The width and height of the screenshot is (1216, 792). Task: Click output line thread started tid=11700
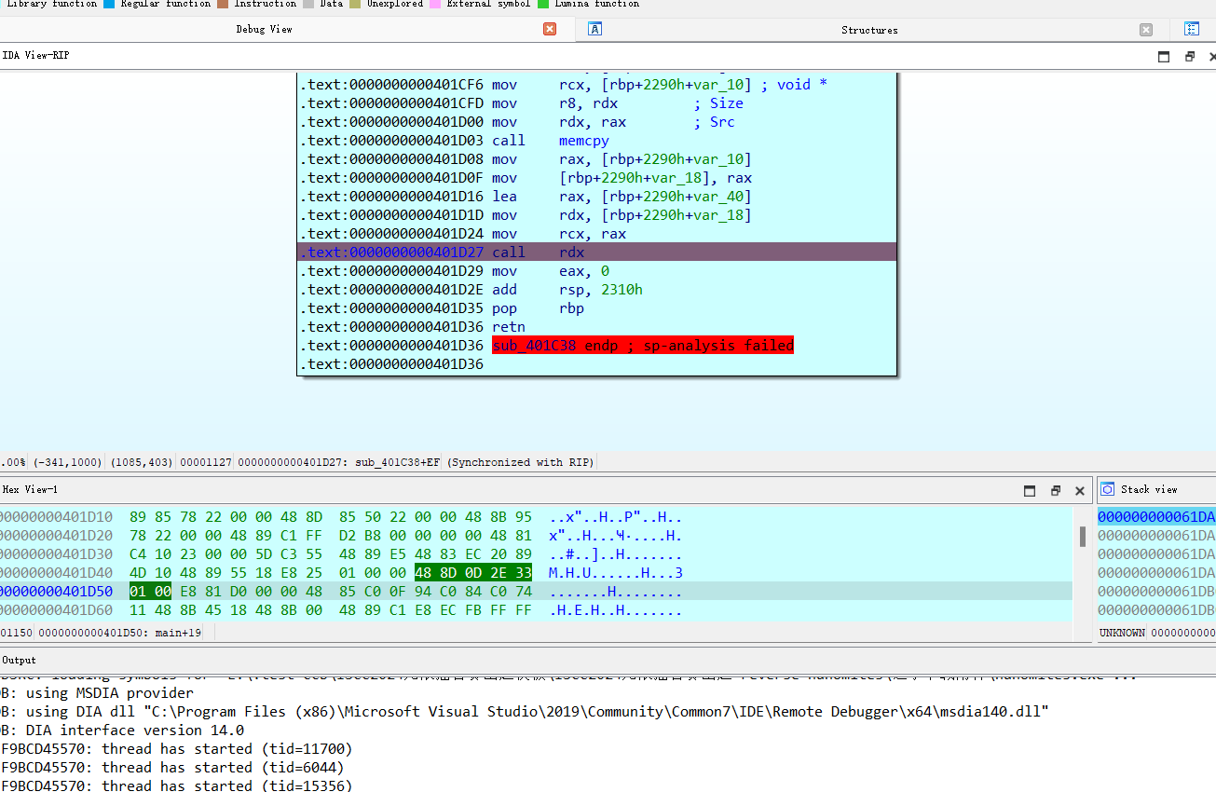[x=177, y=748]
